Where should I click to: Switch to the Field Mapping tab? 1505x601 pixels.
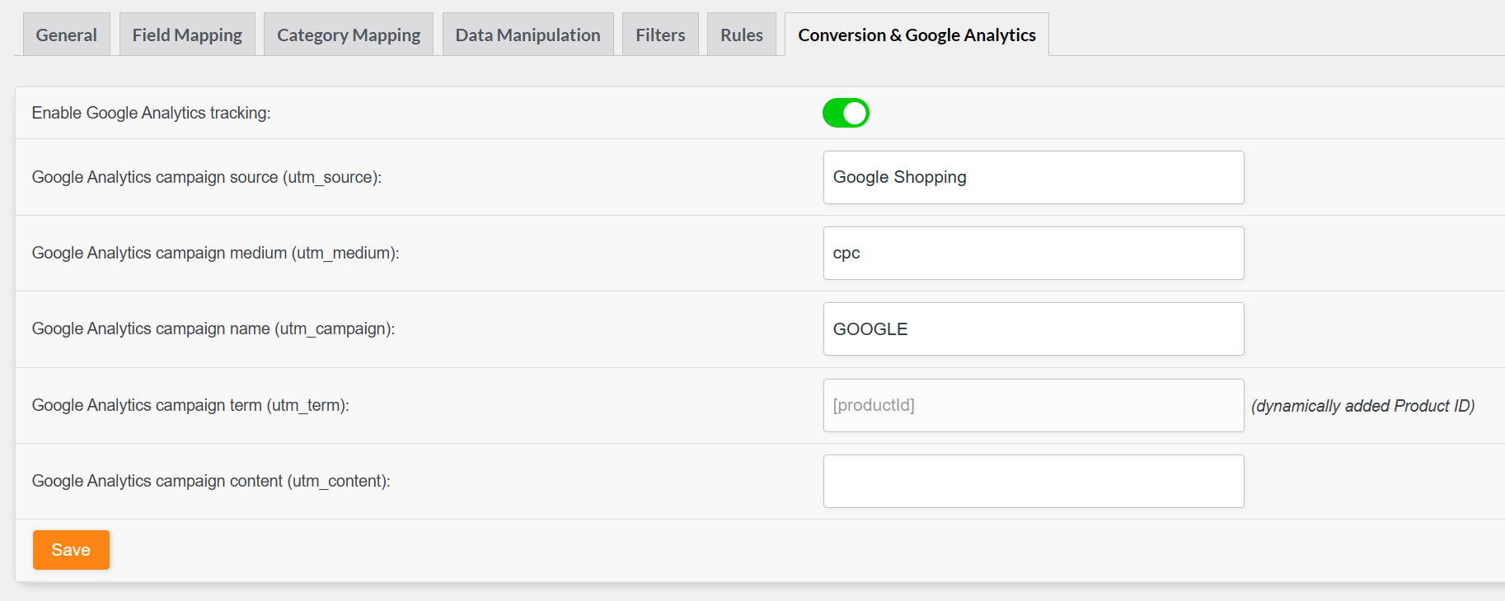[x=187, y=35]
